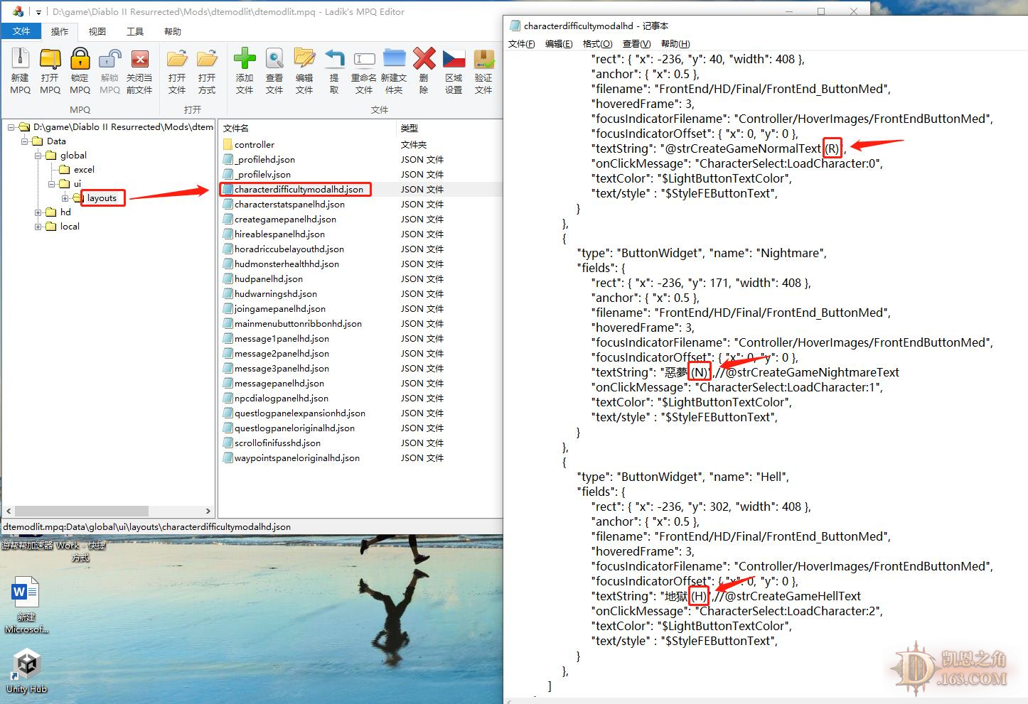Switch to the 帮助 ribbon tab in MPQ Editor

point(173,31)
